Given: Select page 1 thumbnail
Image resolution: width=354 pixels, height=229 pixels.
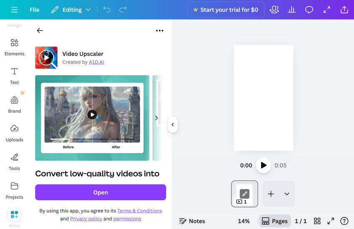Looking at the screenshot, I should (x=244, y=194).
